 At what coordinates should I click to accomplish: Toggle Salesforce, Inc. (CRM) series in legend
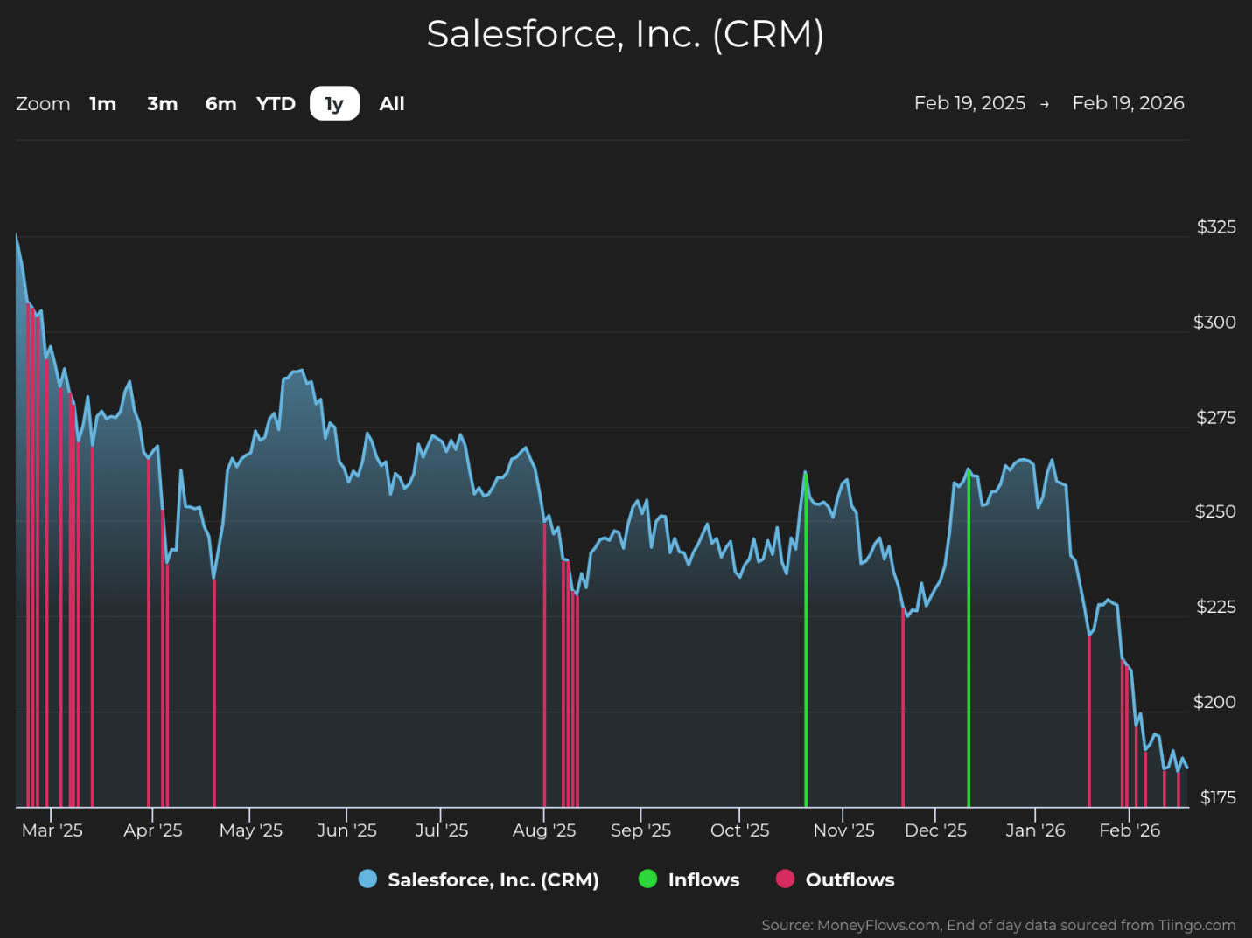[x=479, y=879]
